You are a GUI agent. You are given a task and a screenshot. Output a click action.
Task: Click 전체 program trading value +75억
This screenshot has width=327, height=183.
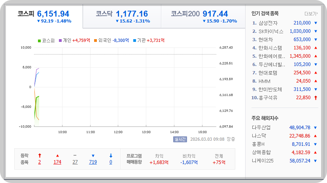coord(219,162)
